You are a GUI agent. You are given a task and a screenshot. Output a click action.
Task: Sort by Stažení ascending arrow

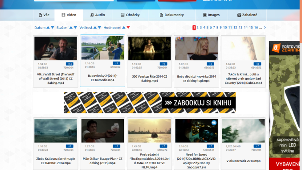click(x=71, y=27)
